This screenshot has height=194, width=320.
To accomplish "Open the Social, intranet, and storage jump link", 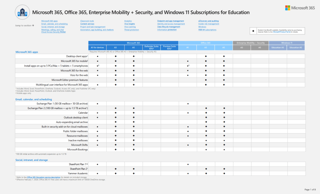I will 53,27.
